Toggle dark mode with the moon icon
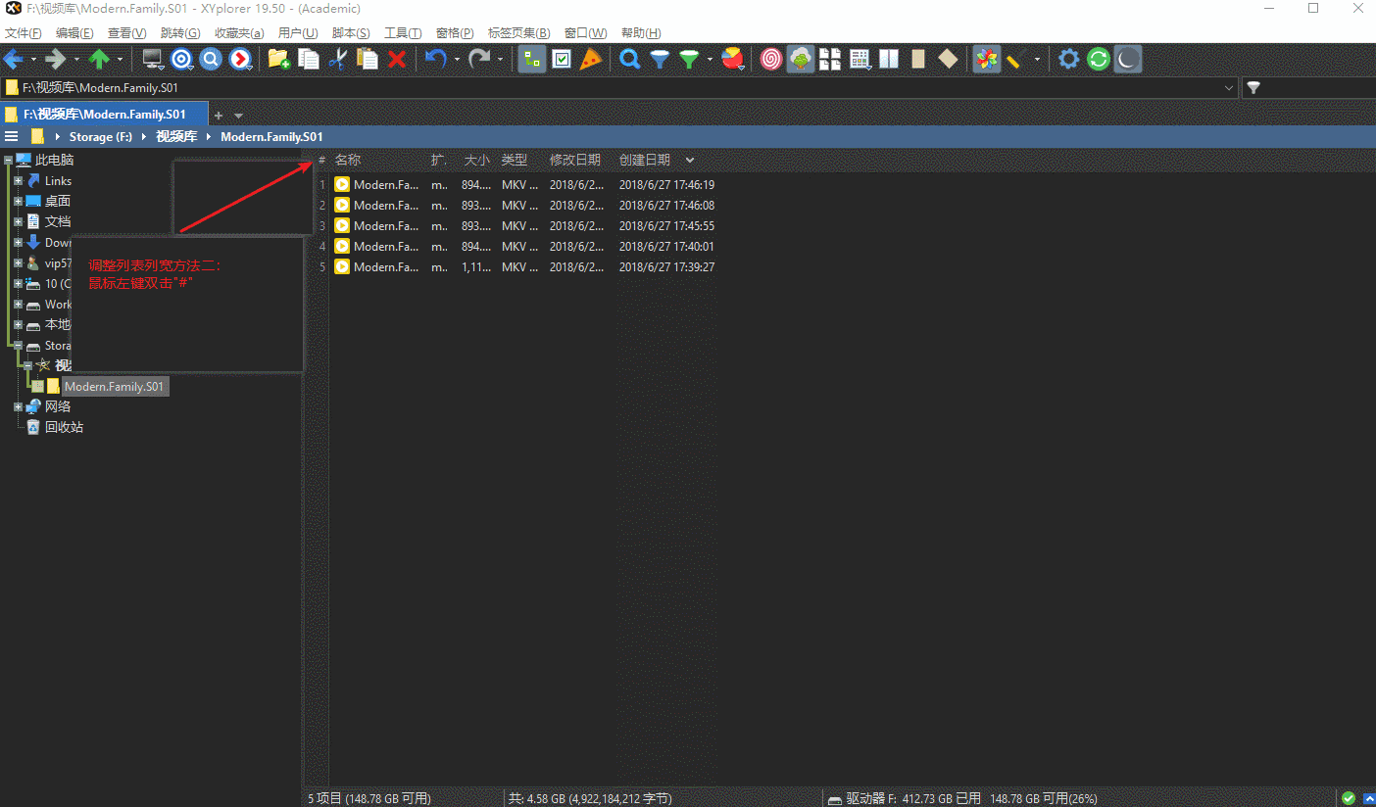Viewport: 1376px width, 807px height. click(1127, 59)
